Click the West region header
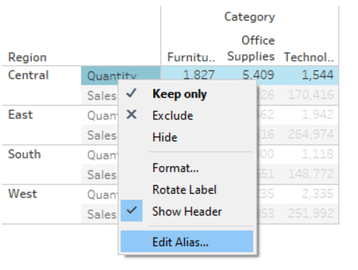Screen dimensions: 358x270 tap(22, 193)
